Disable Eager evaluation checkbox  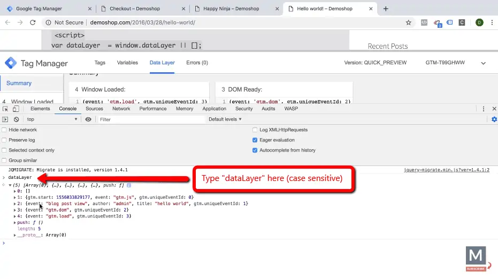pos(255,140)
